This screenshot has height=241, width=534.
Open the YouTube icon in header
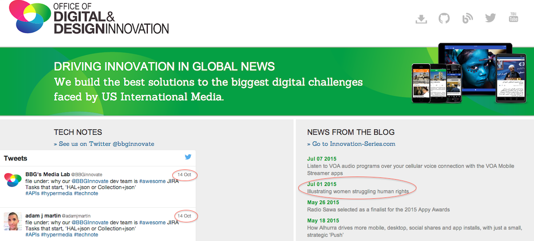[x=514, y=17]
